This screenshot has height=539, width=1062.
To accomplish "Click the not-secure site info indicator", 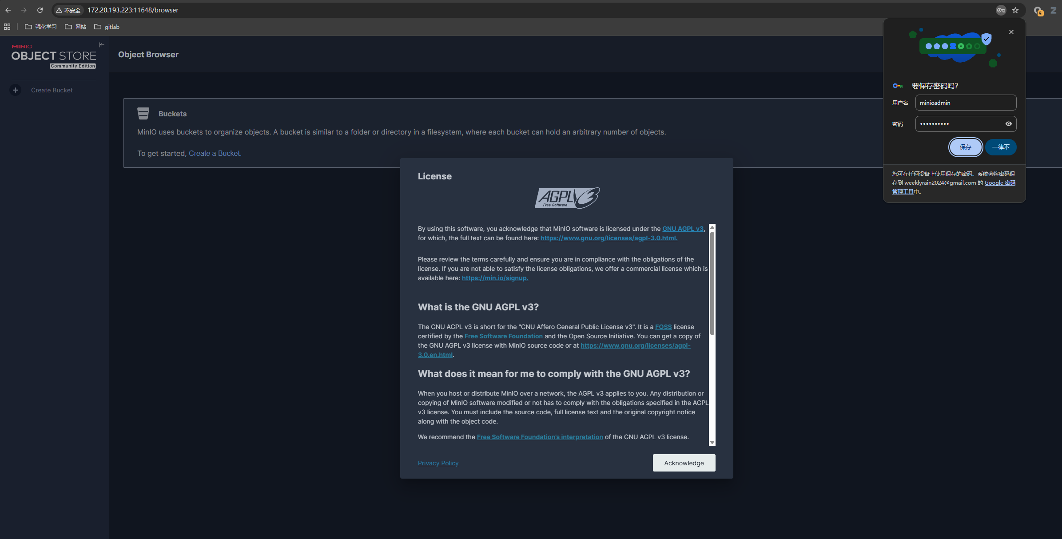I will [68, 10].
